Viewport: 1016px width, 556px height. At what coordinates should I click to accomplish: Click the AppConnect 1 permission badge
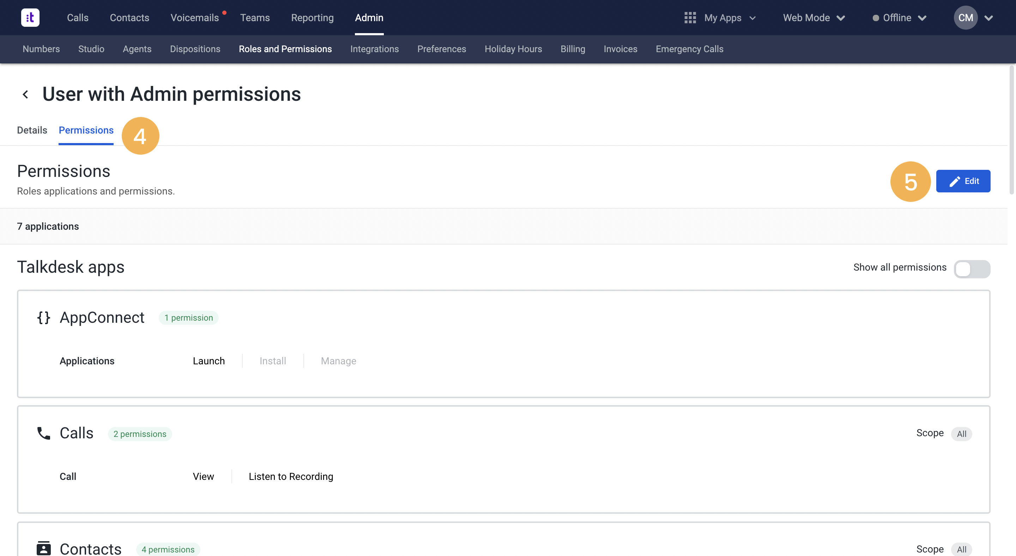188,317
